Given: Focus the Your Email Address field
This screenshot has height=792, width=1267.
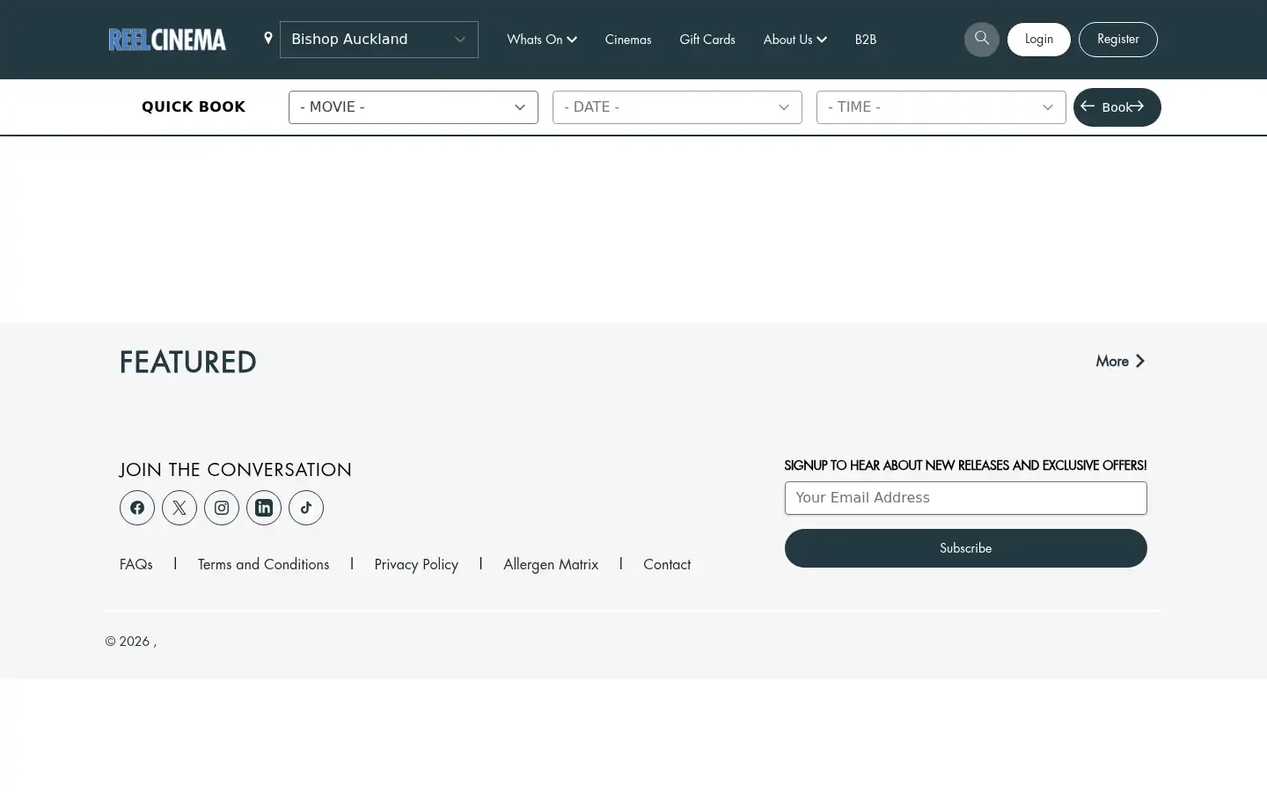Looking at the screenshot, I should (x=966, y=498).
